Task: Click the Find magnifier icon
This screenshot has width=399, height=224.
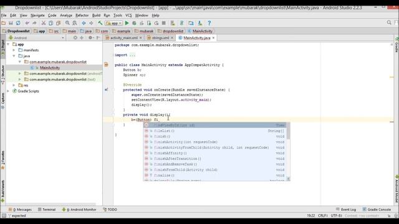Action: click(x=67, y=23)
